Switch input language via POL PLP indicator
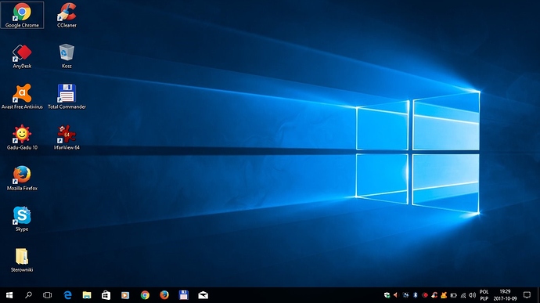The width and height of the screenshot is (540, 303). click(x=484, y=295)
